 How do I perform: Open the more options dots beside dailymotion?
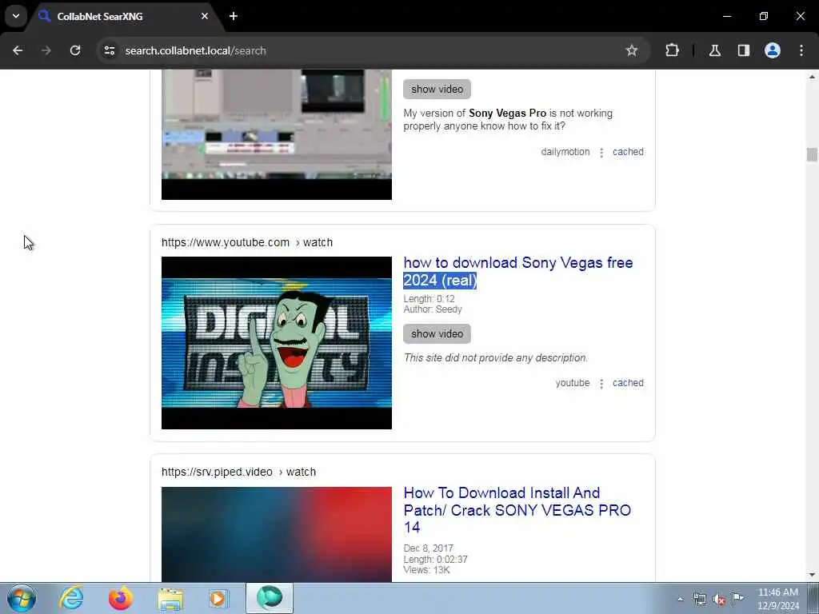(601, 153)
